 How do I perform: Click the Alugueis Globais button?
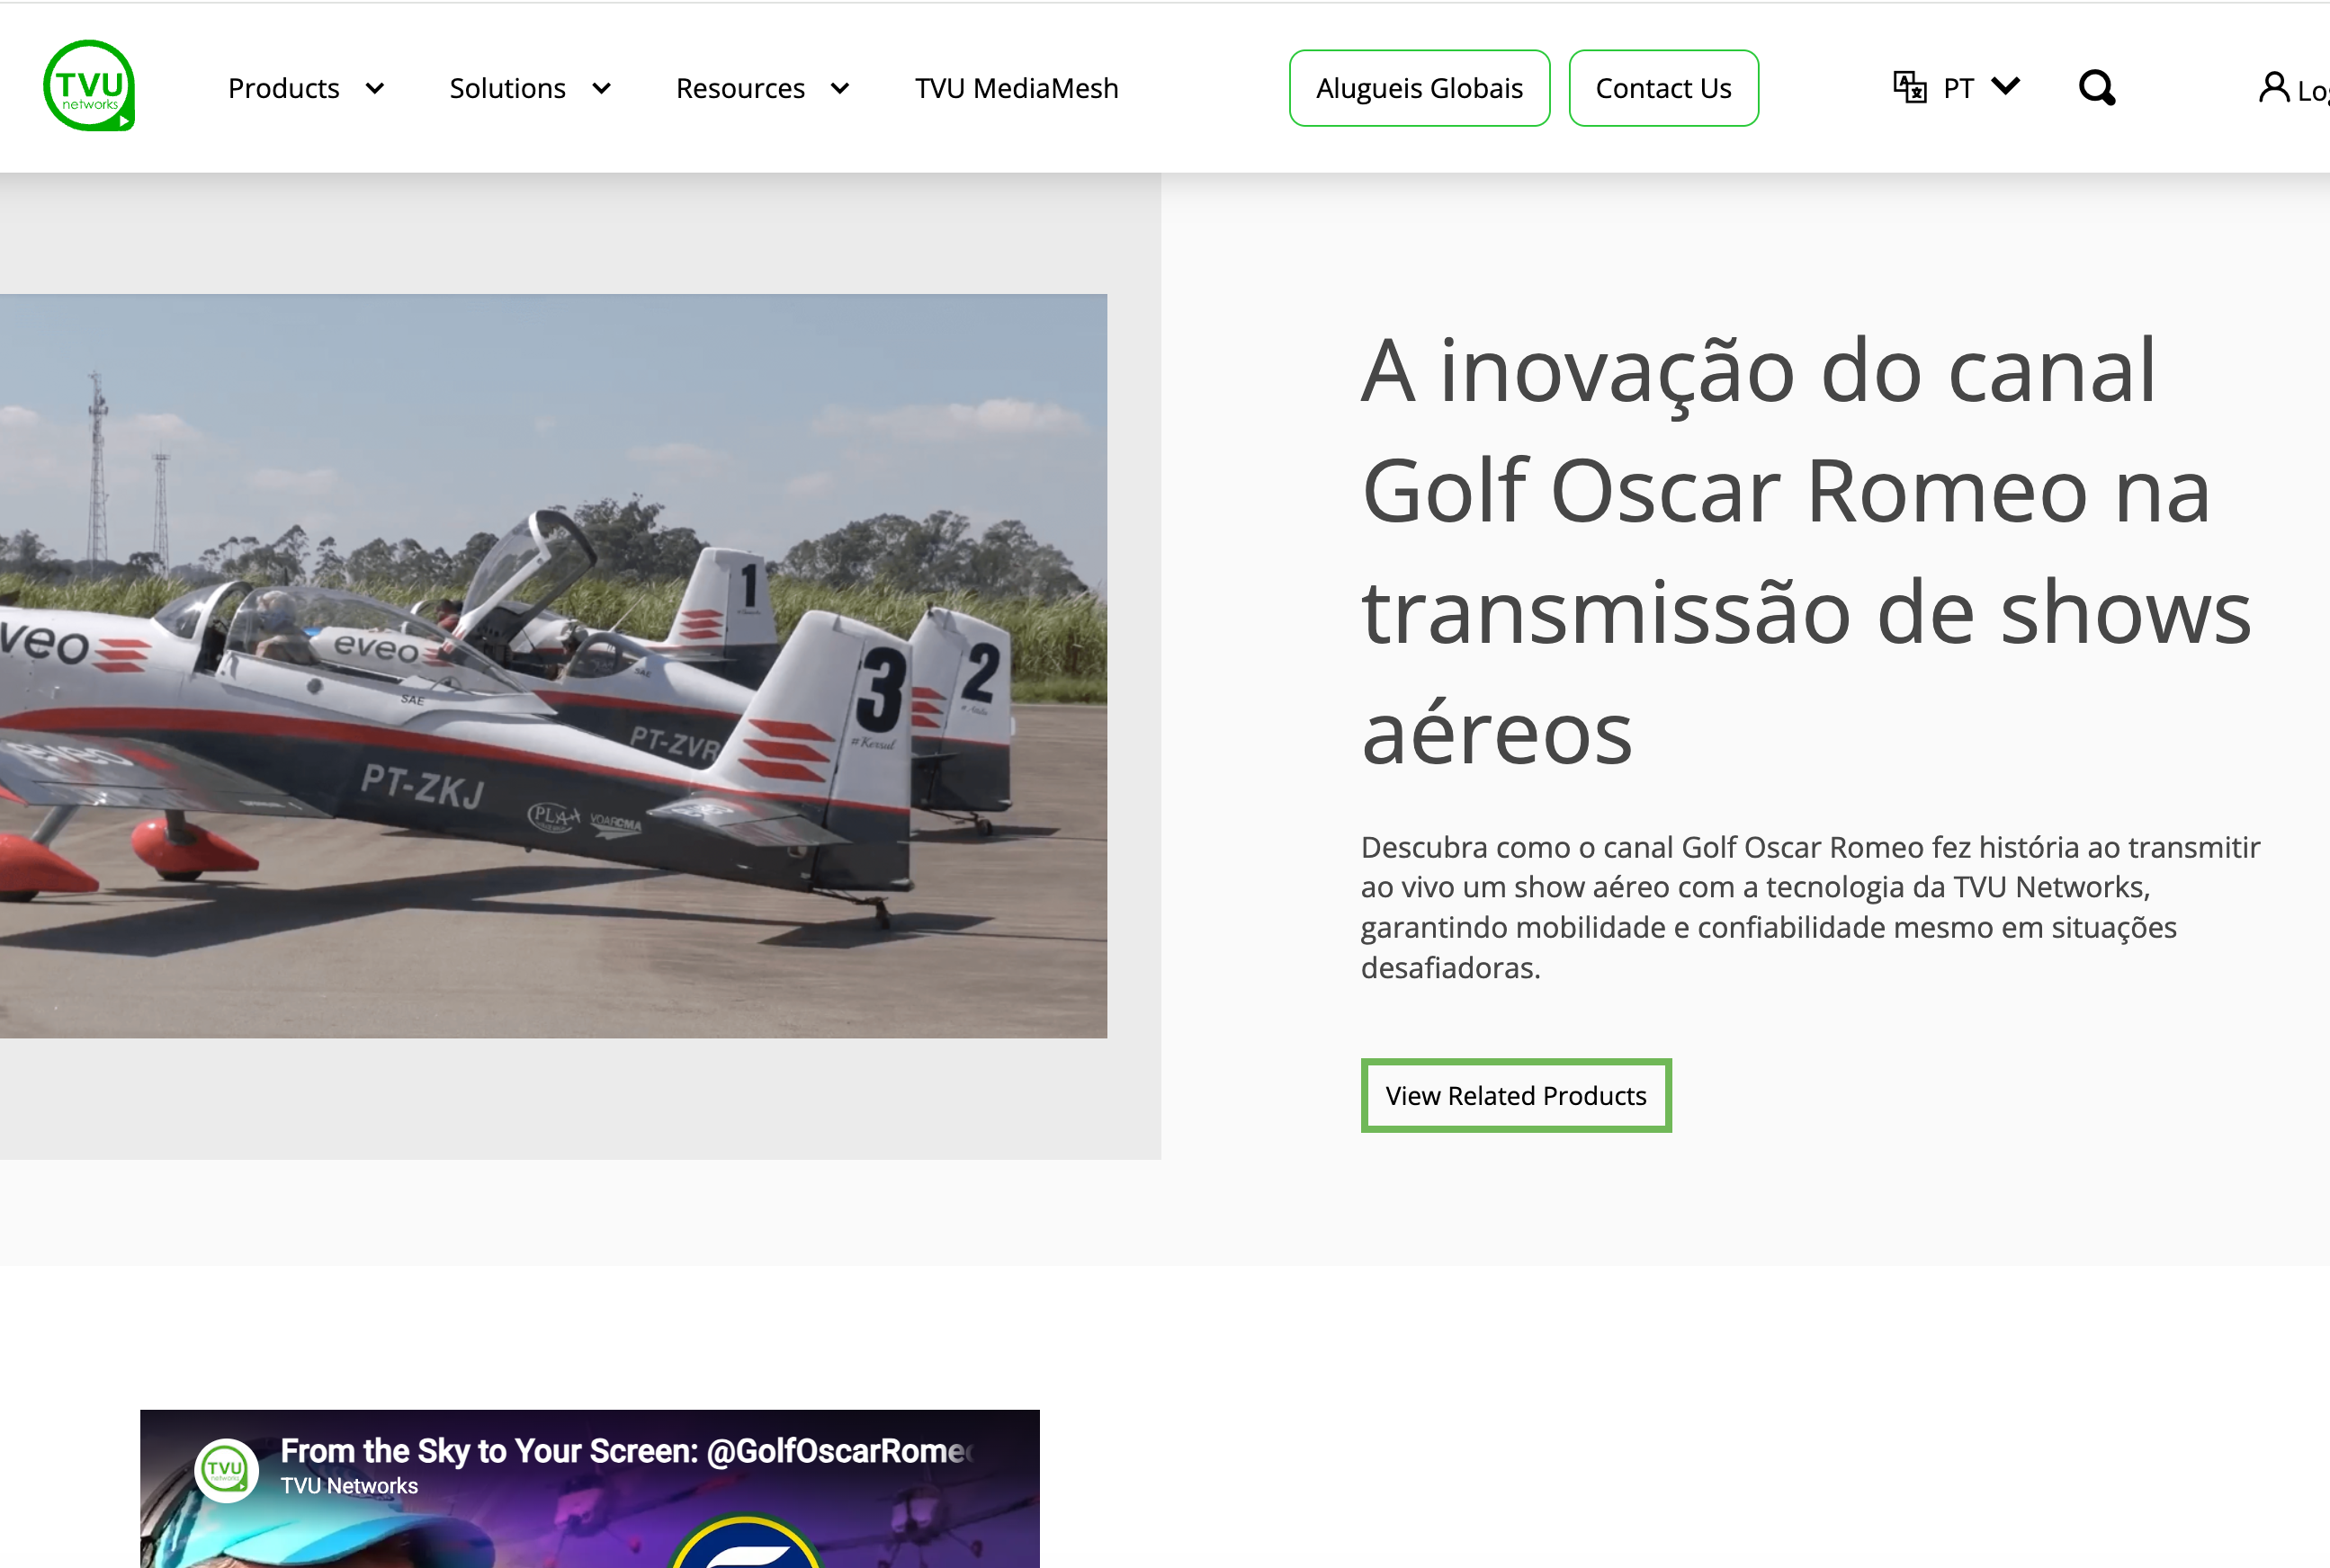point(1419,88)
